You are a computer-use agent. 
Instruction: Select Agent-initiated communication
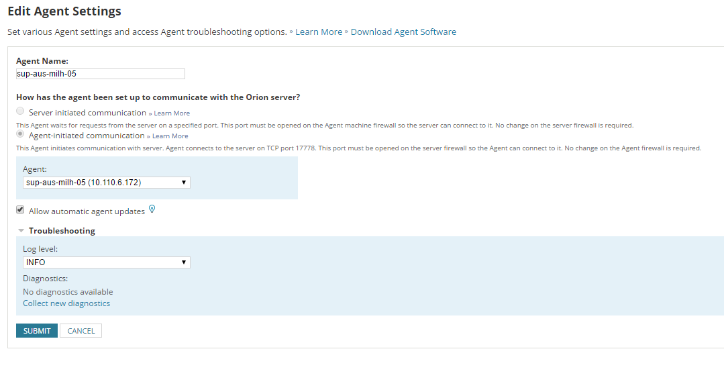pos(19,134)
